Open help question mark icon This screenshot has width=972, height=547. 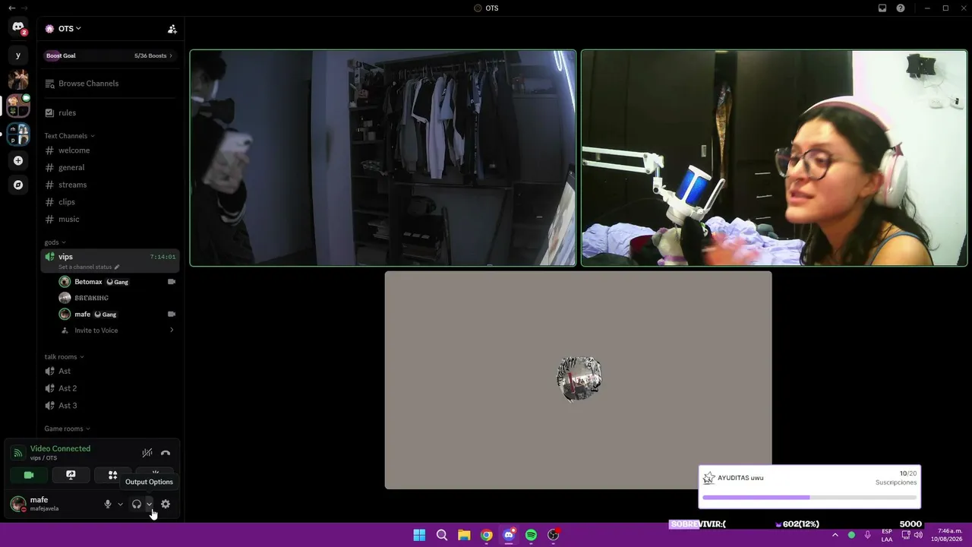pyautogui.click(x=901, y=8)
